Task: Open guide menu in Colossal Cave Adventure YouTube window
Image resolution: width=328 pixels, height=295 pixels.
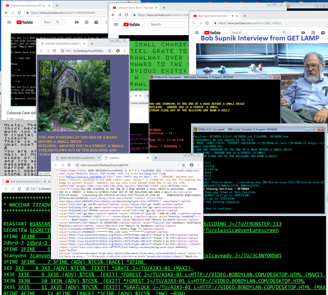Action: coord(9,22)
